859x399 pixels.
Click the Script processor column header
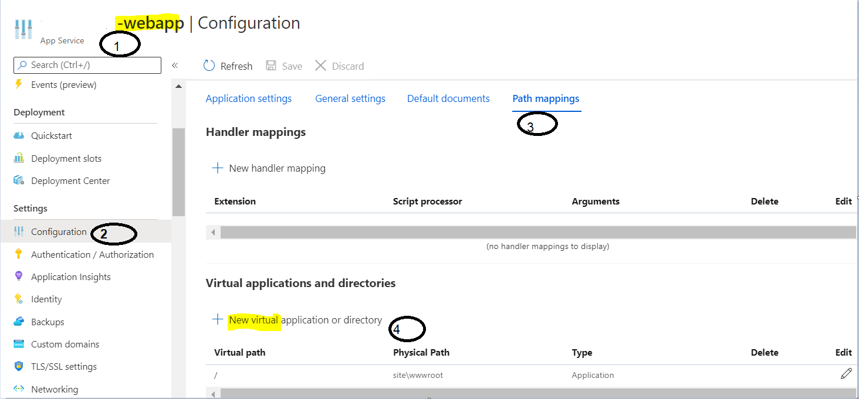[428, 201]
